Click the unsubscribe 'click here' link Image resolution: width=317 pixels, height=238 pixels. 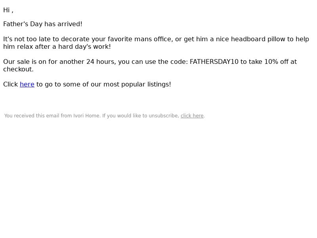(192, 116)
